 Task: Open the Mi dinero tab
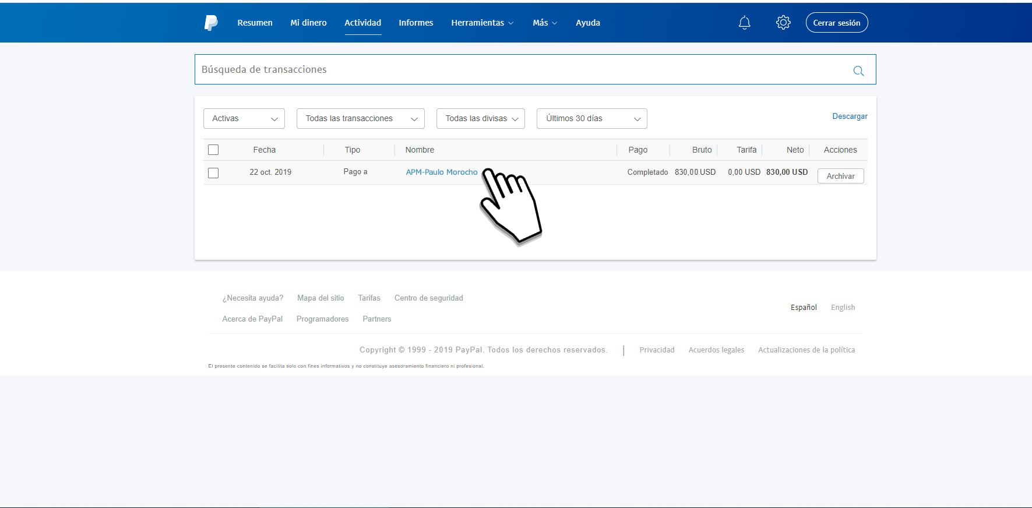coord(308,23)
